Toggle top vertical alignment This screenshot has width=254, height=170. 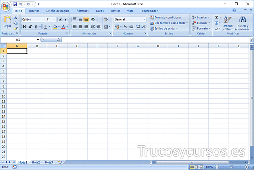pos(75,19)
